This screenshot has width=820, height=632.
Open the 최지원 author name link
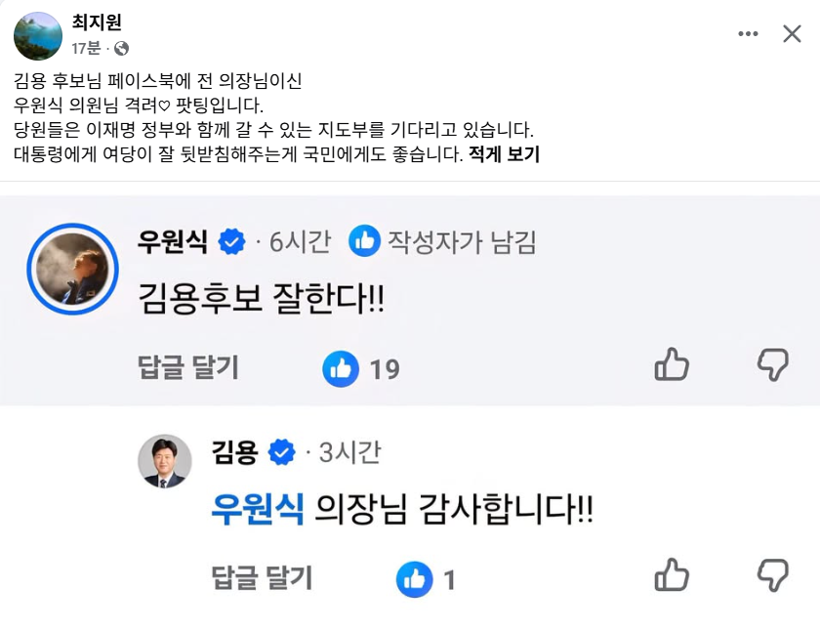click(97, 21)
